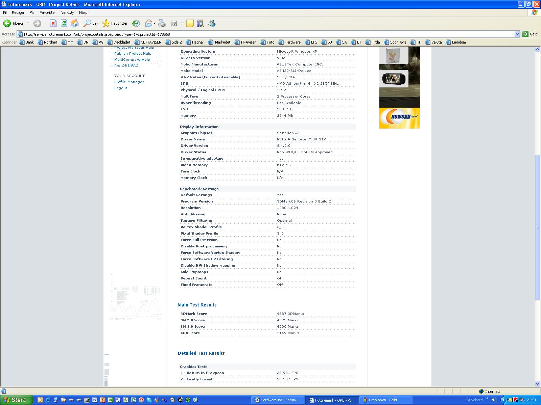541x405 pixels.
Task: Click the greyed Forward arrow button
Action: tap(37, 23)
